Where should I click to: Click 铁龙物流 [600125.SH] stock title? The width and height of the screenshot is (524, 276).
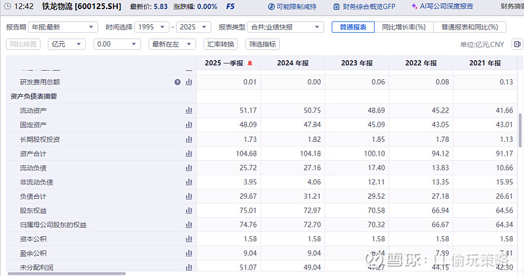pos(81,7)
